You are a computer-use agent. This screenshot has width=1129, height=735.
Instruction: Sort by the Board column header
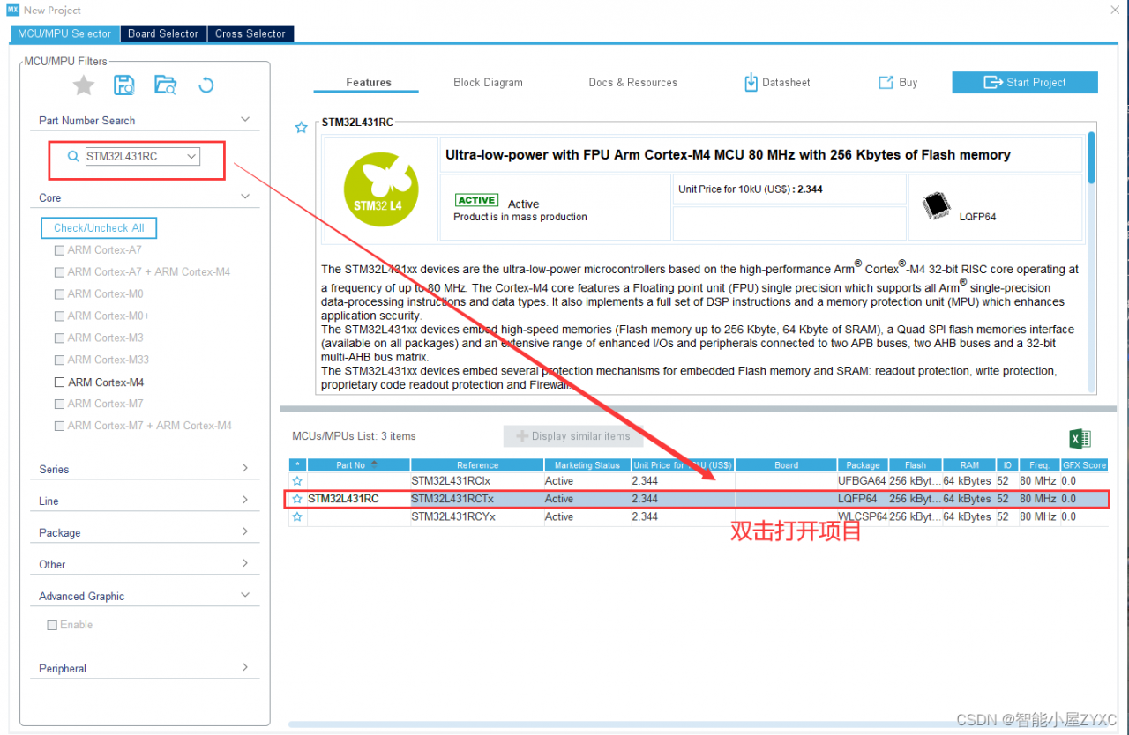(786, 464)
